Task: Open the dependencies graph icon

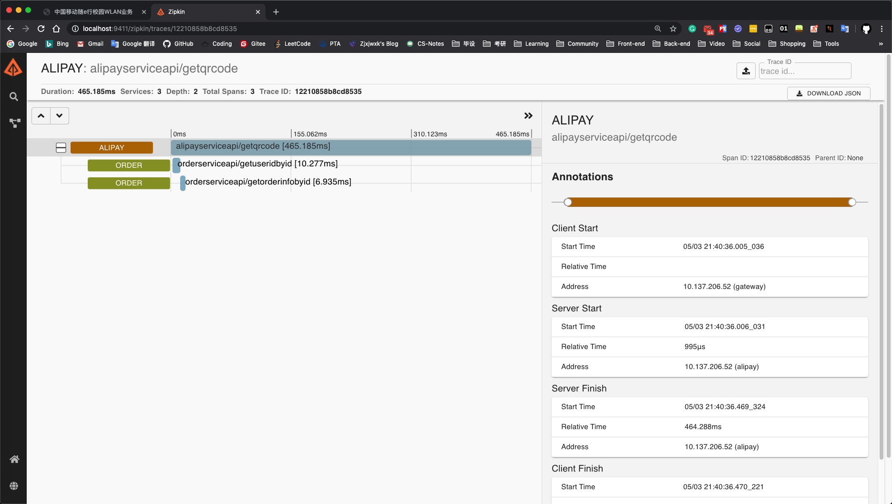Action: click(15, 123)
